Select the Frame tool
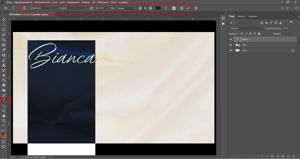 pyautogui.click(x=4, y=45)
